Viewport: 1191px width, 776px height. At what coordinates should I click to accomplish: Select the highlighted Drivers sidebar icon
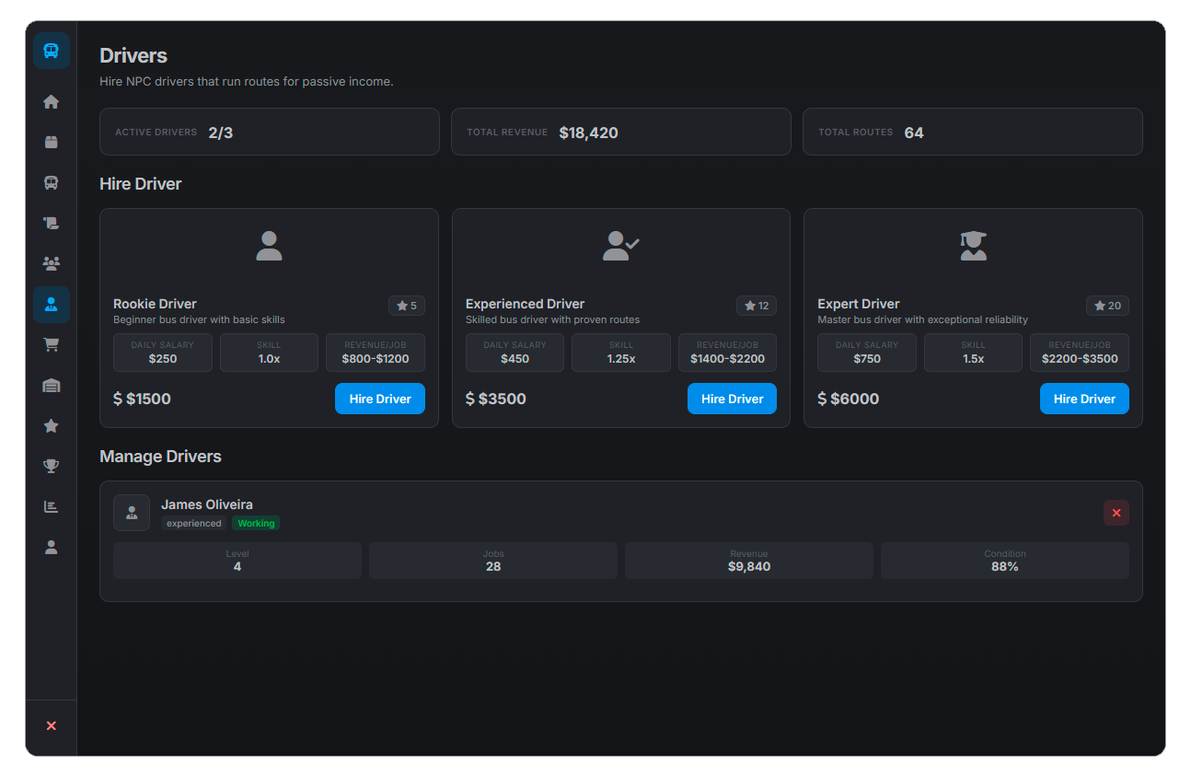click(x=52, y=305)
